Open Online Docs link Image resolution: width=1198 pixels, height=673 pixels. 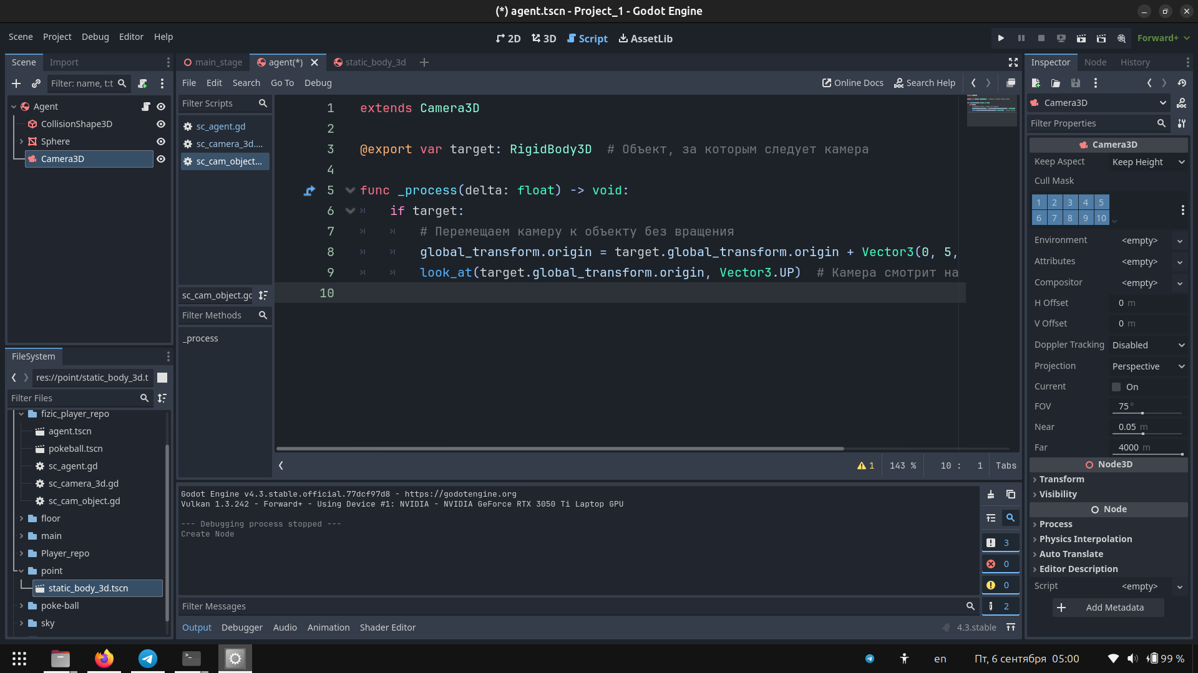click(x=852, y=83)
